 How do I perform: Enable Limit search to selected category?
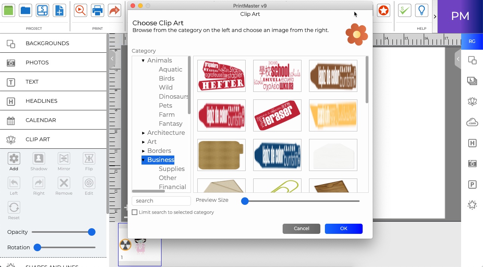tap(135, 212)
